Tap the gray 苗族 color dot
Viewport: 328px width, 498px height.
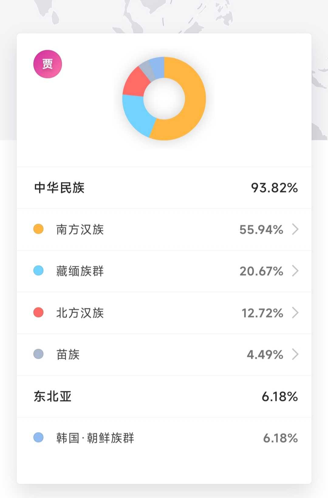coord(39,354)
